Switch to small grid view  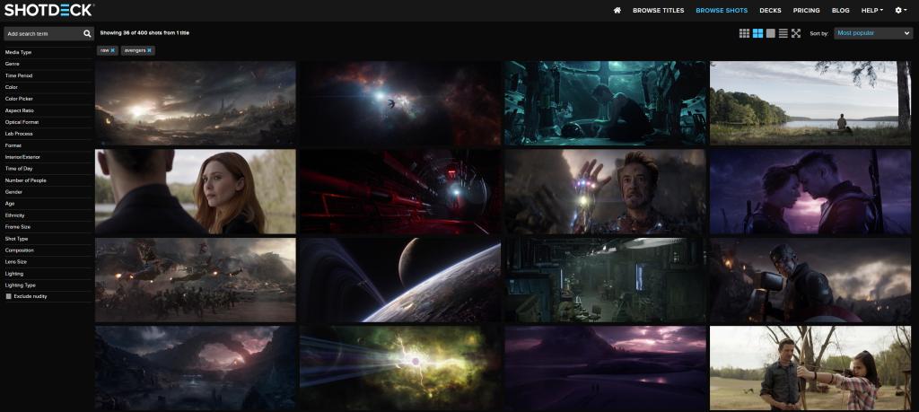pyautogui.click(x=744, y=33)
